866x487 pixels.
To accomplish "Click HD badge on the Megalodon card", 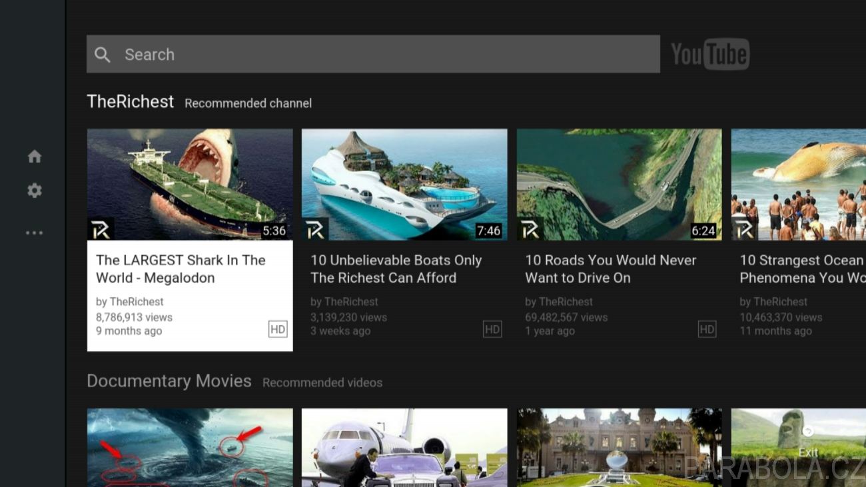I will pyautogui.click(x=278, y=329).
